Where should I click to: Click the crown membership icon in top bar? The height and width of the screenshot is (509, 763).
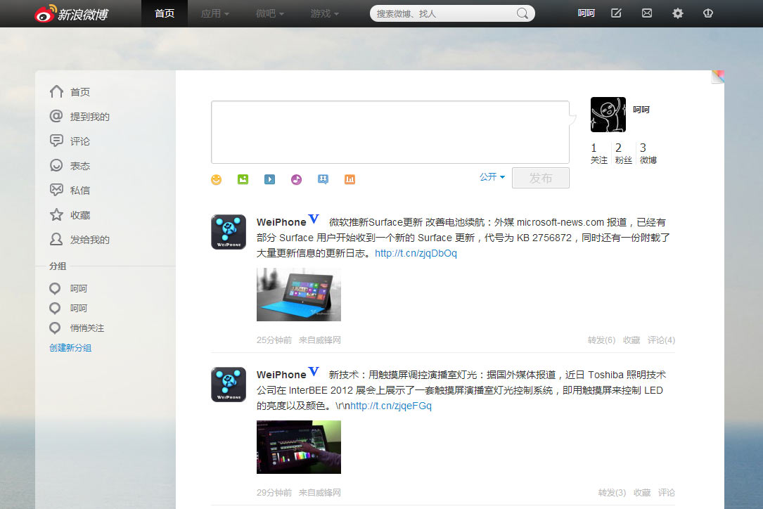point(708,13)
